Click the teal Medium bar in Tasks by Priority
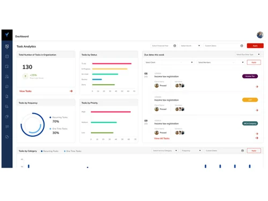Image resolution: width=268 pixels, height=201 pixels. [104, 122]
